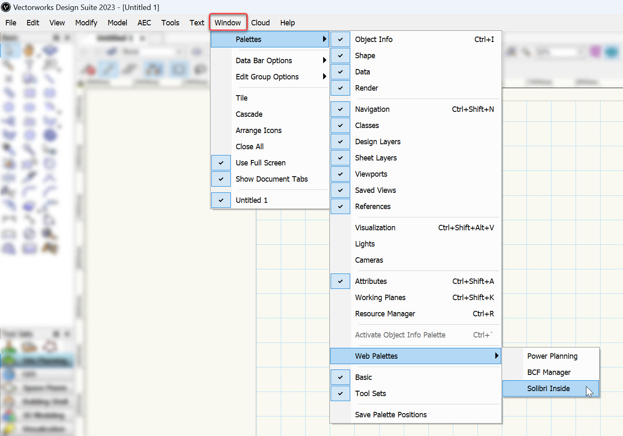Expand the Data Bar Options submenu
The width and height of the screenshot is (623, 436).
270,61
